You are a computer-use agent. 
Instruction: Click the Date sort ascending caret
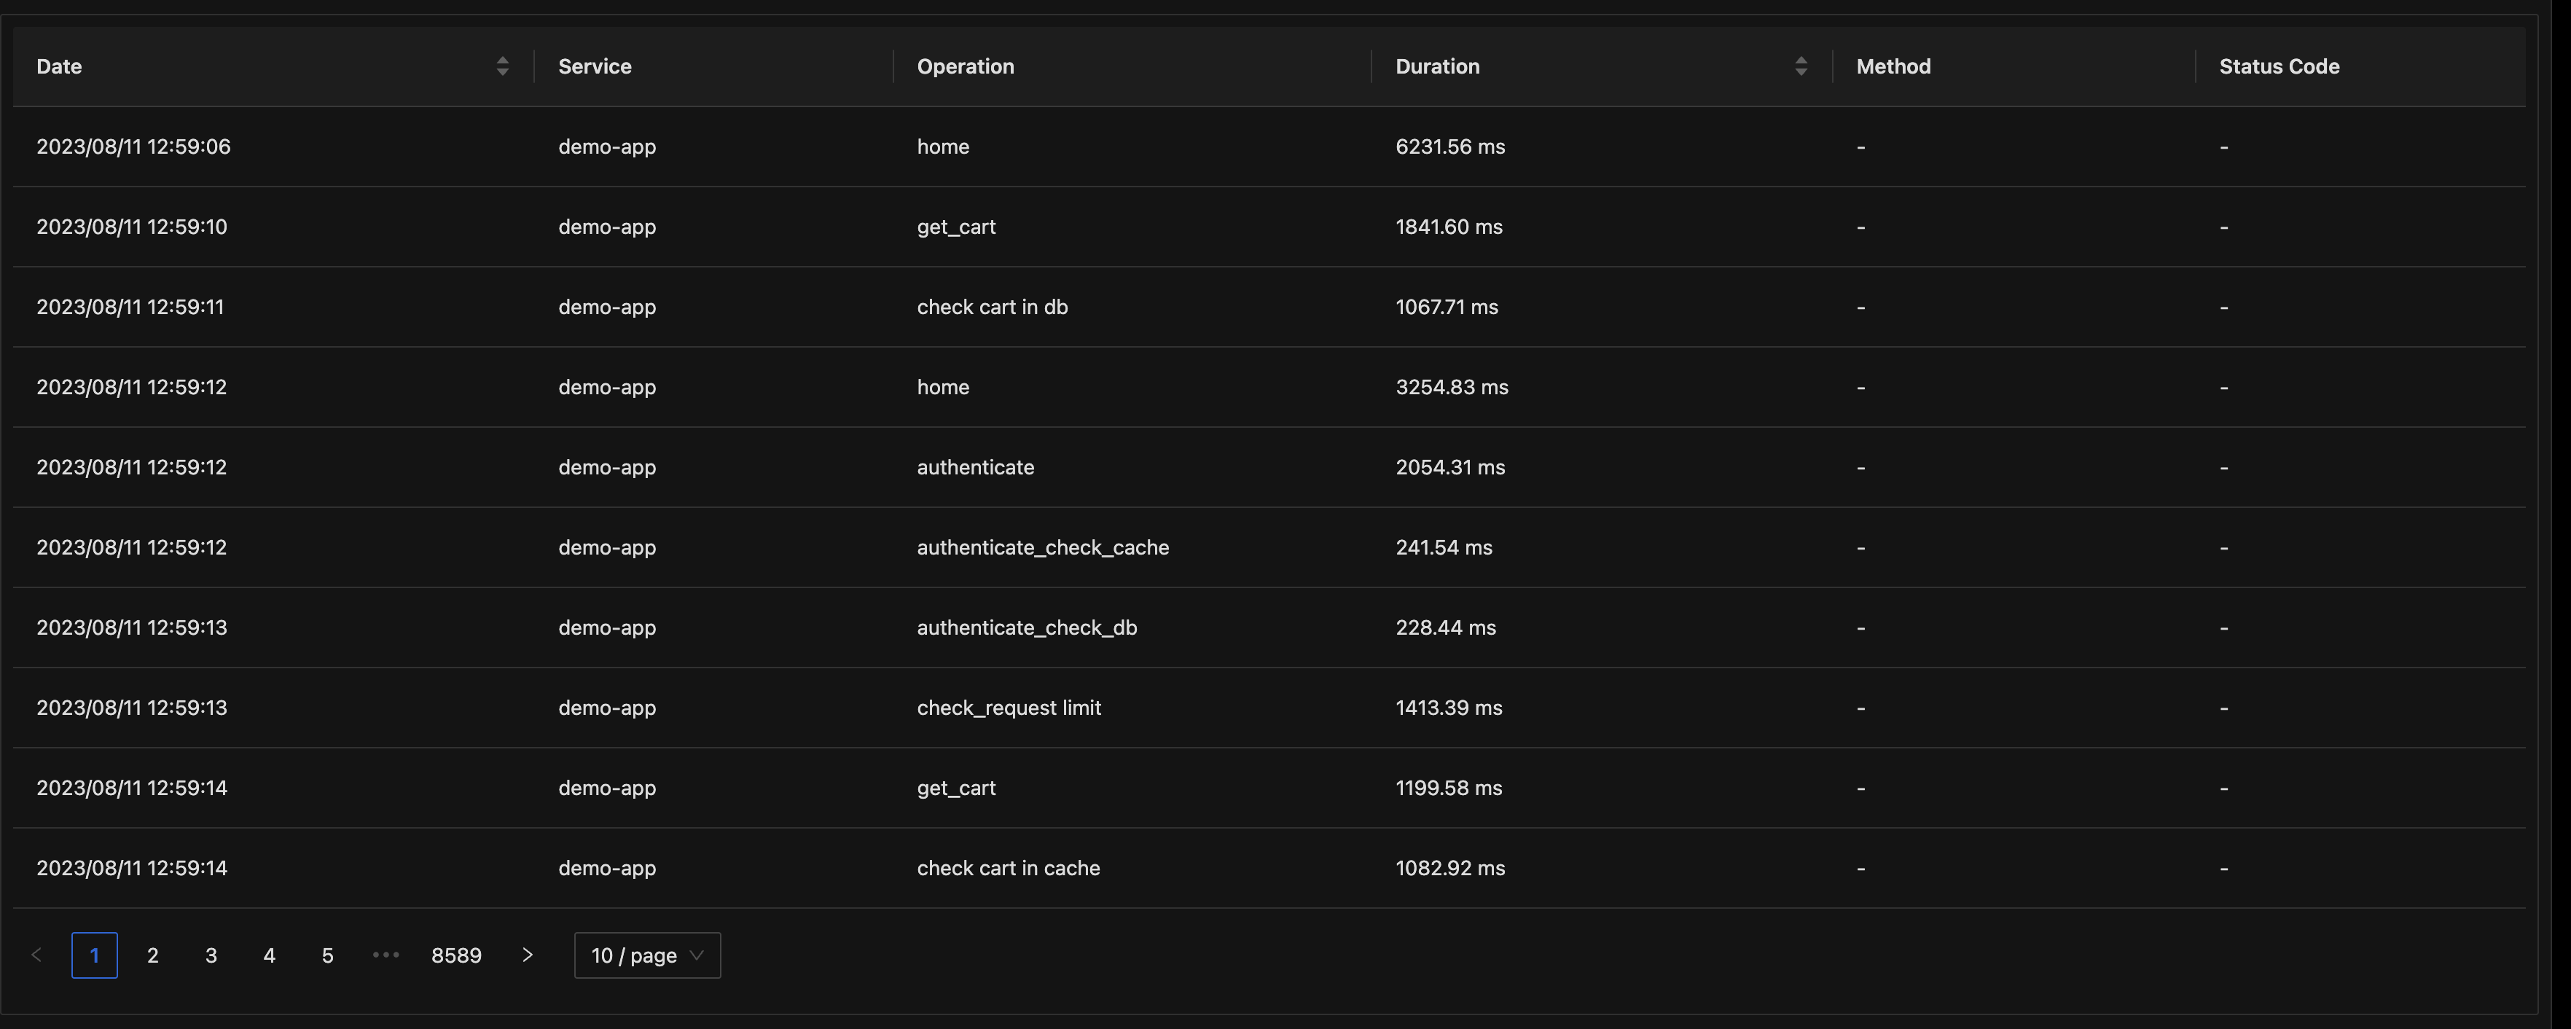(502, 59)
